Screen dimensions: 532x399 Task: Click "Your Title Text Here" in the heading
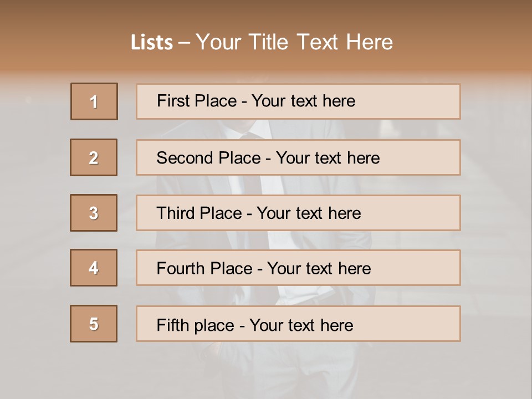coord(294,42)
